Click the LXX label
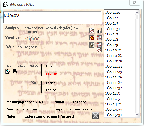The height and width of the screenshot is (126, 144). click(33, 83)
